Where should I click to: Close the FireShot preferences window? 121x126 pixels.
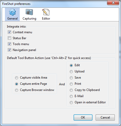pos(113,3)
